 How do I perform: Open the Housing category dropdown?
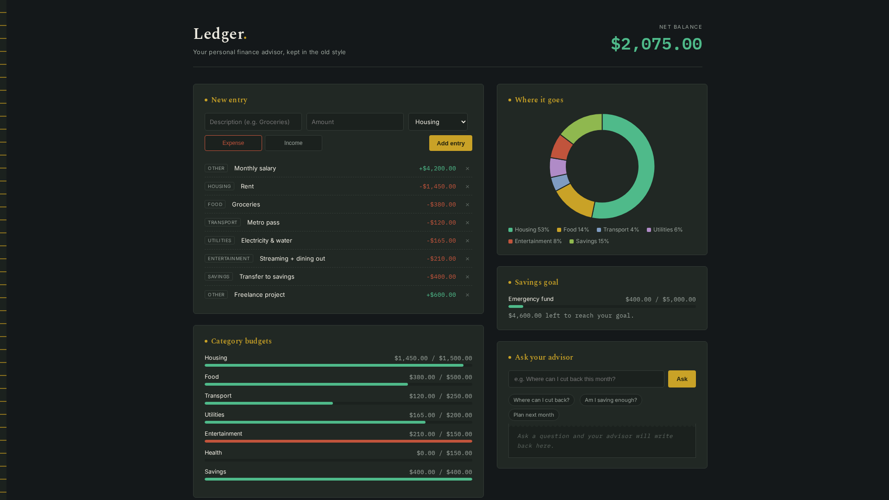click(x=438, y=122)
